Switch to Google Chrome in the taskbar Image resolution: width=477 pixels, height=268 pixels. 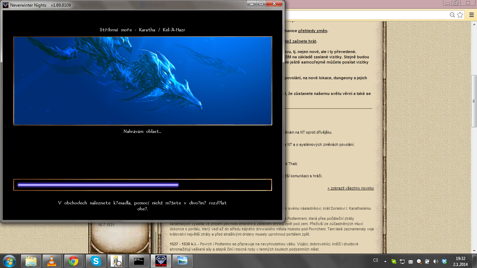tap(73, 261)
